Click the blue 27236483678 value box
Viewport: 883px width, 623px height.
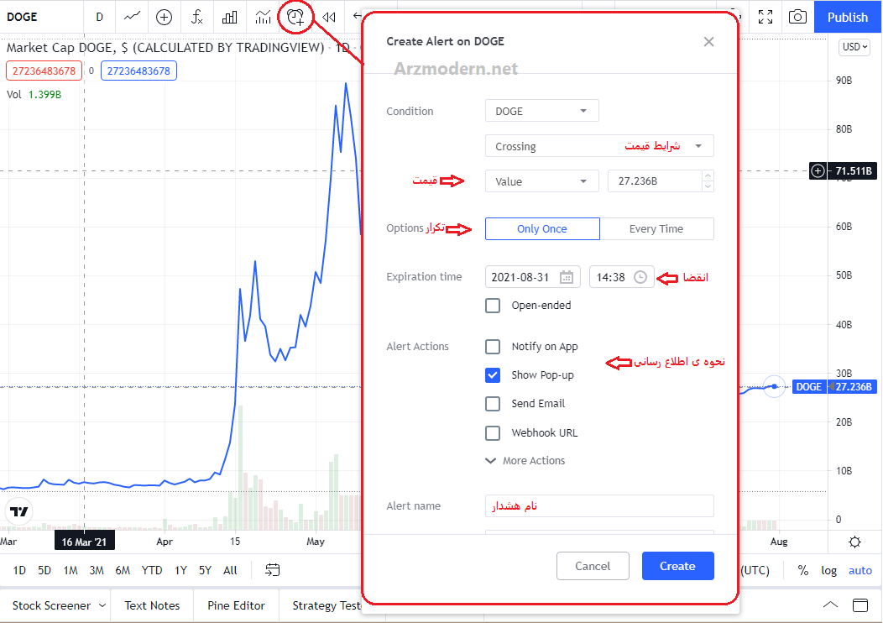tap(138, 71)
